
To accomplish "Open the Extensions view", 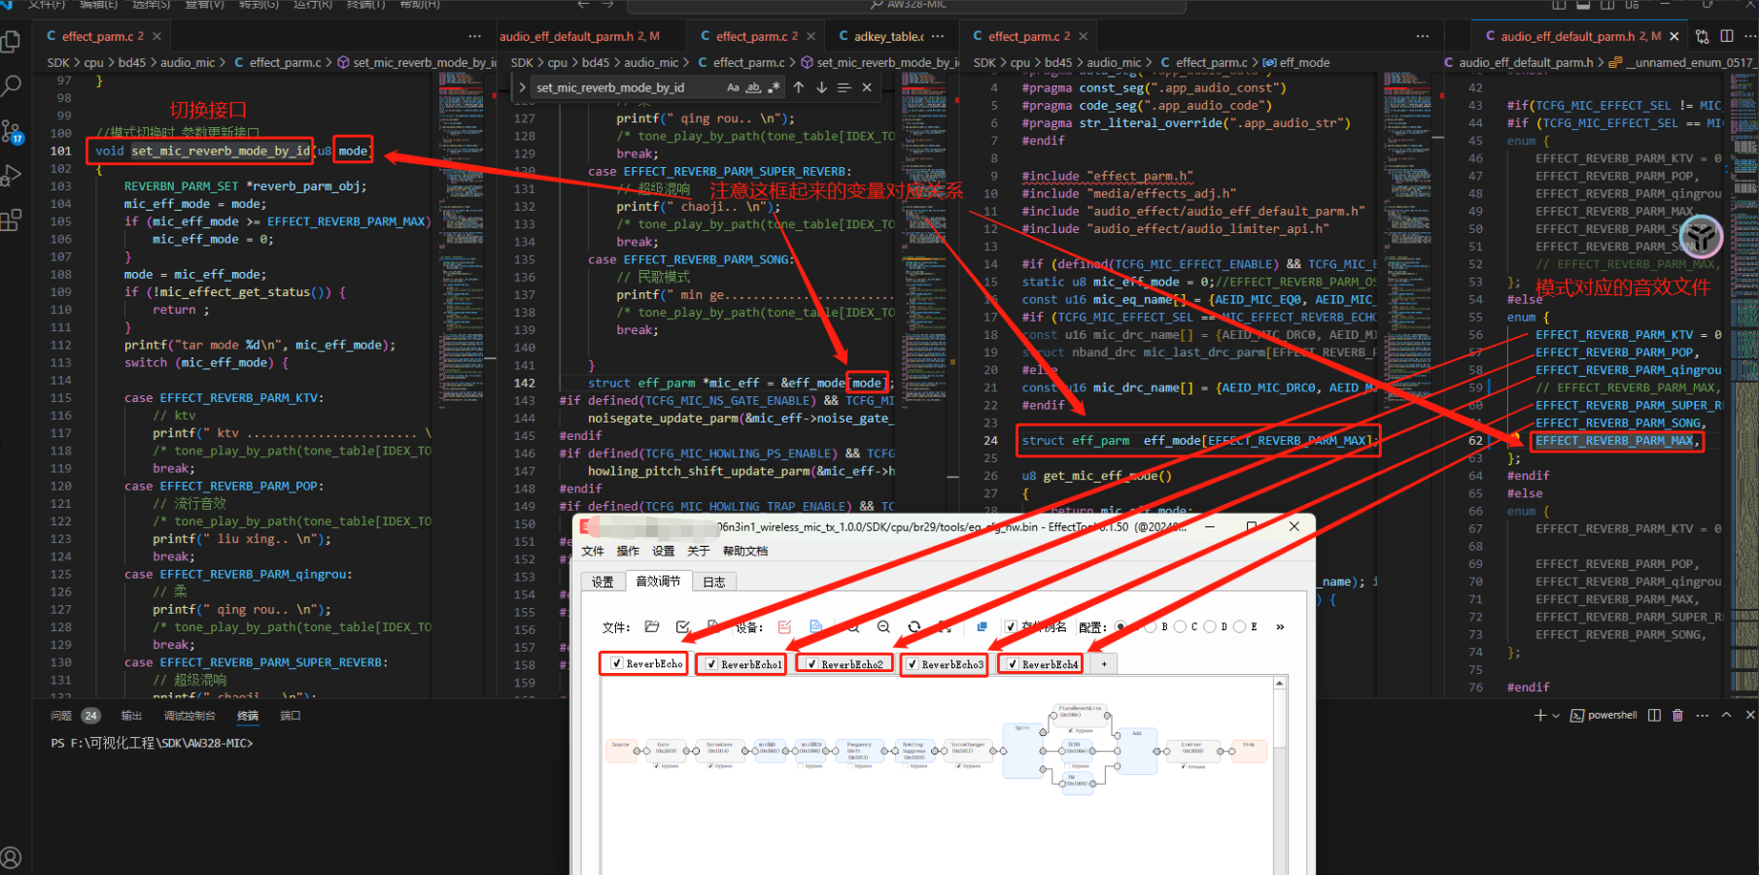I will (x=12, y=220).
